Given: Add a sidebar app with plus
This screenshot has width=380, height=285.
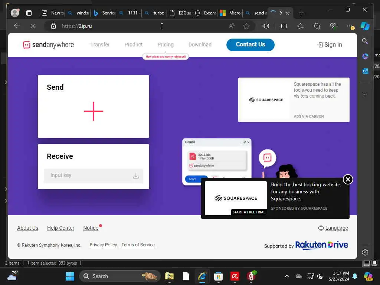Looking at the screenshot, I should (365, 95).
